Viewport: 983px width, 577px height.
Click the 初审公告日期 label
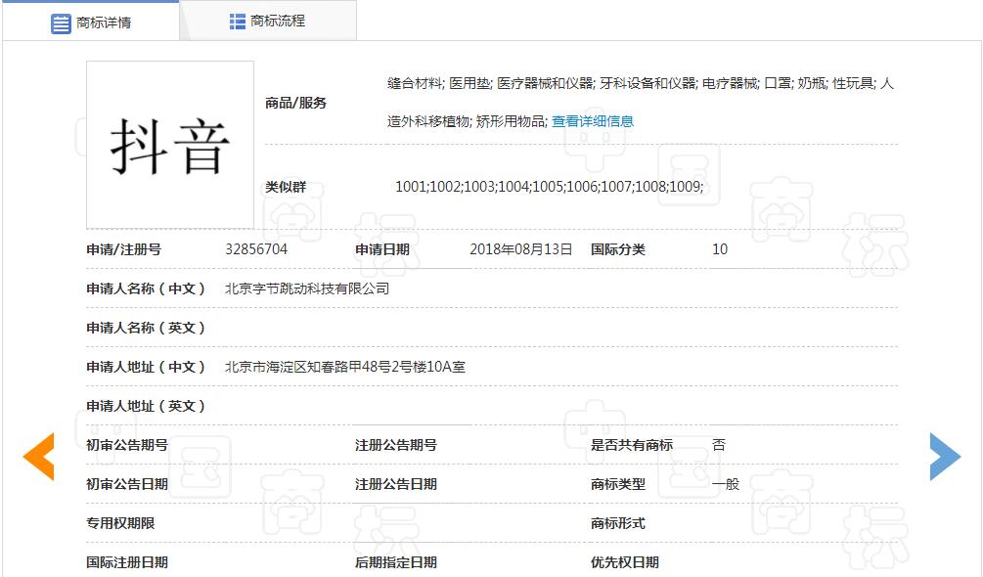pyautogui.click(x=127, y=484)
